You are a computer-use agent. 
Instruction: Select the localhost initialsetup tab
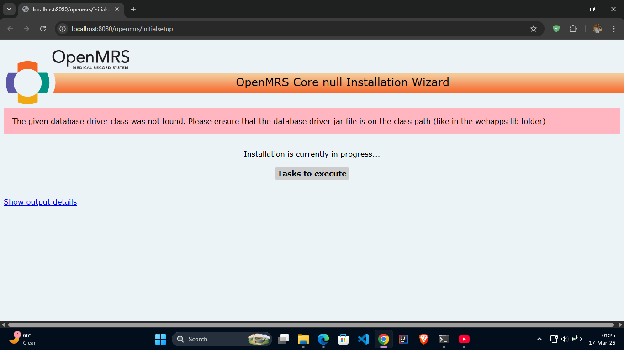(69, 9)
